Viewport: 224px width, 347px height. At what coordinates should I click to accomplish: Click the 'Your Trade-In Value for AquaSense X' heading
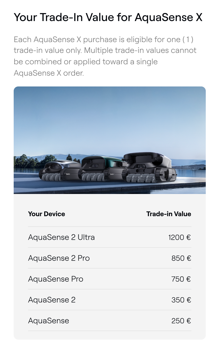108,17
